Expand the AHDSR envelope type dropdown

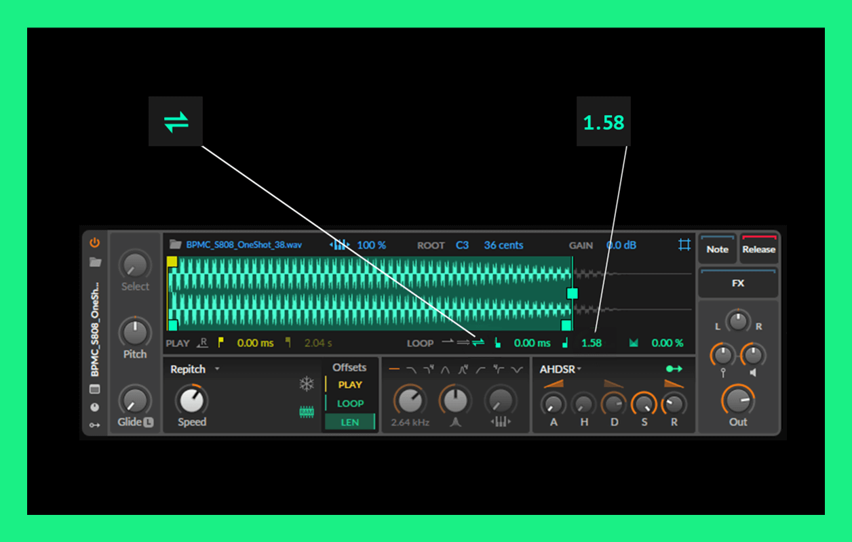pyautogui.click(x=579, y=369)
